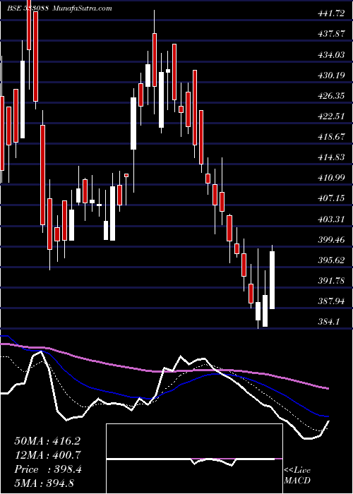Click the 399.46 price axis label
Screen dimensions: 353x494
tap(331, 240)
